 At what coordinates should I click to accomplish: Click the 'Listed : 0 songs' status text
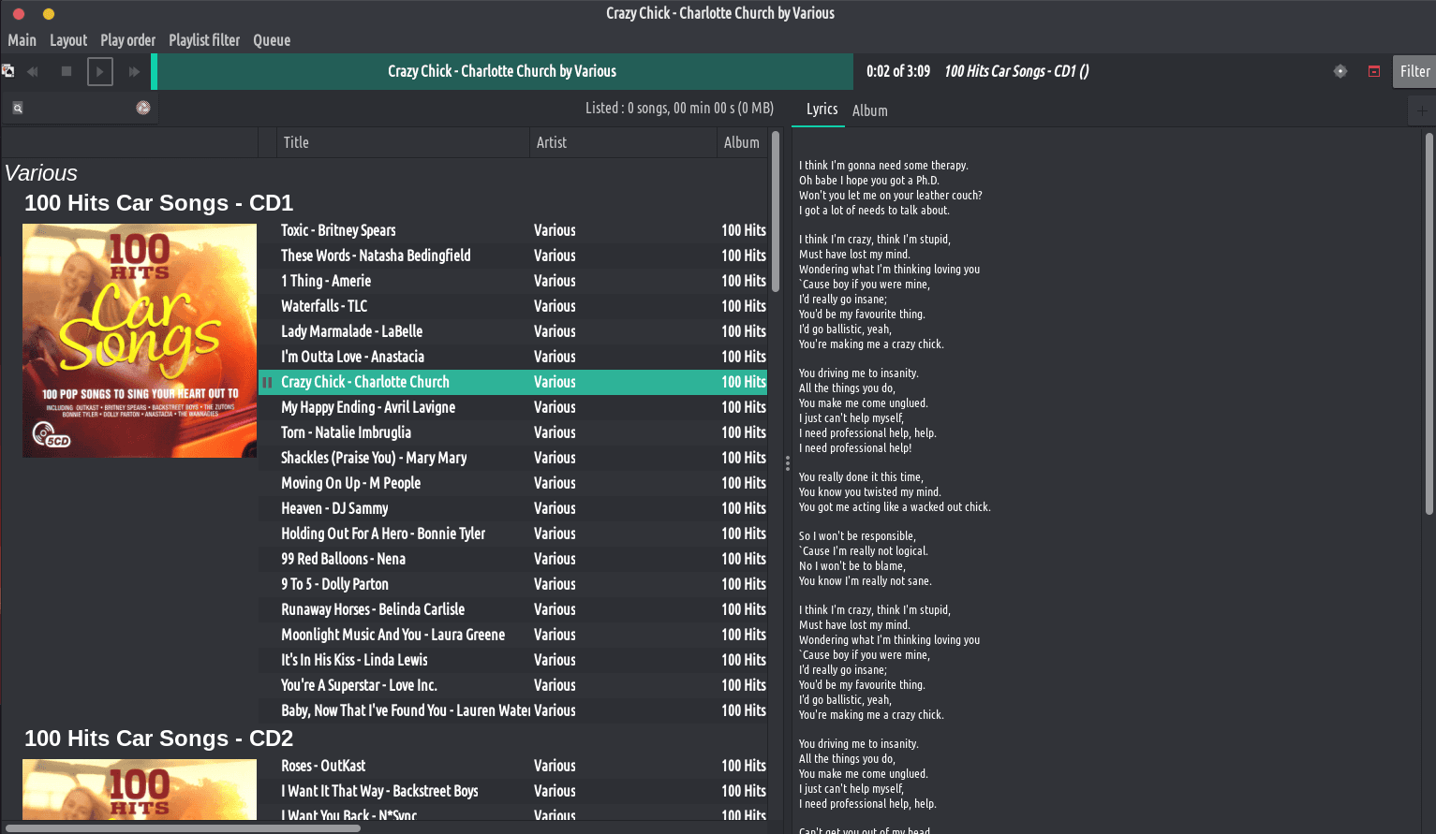(680, 109)
